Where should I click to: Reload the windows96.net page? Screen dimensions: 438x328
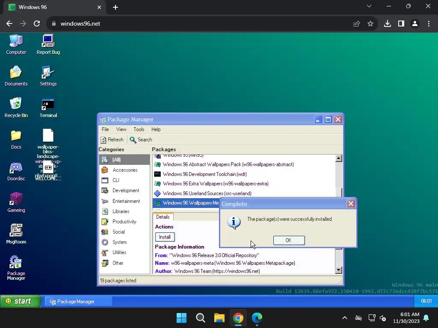coord(37,24)
